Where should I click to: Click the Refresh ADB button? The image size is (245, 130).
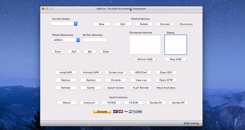[x=145, y=59]
